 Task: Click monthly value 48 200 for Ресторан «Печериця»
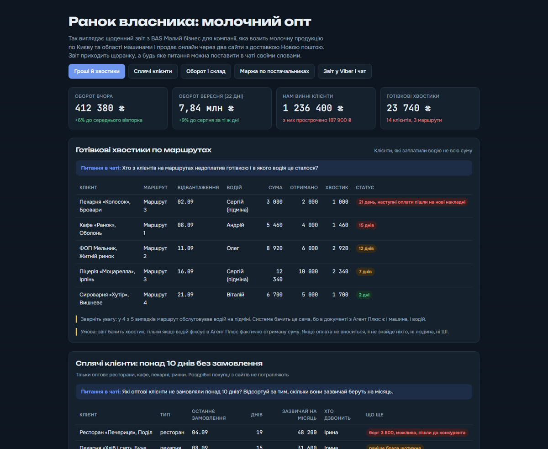point(307,433)
